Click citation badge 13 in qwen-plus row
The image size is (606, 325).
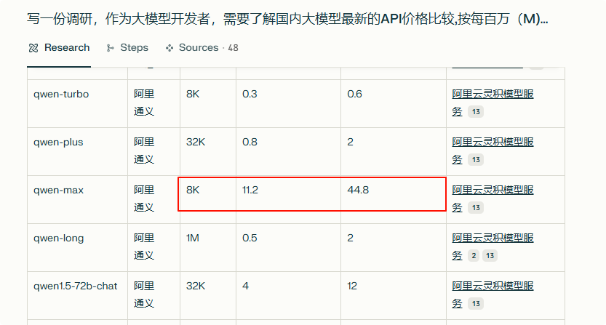click(x=476, y=160)
